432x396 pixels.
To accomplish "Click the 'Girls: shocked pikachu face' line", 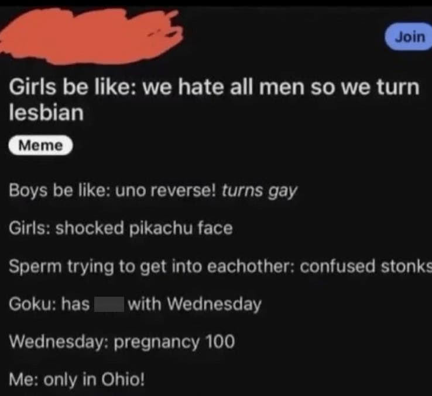I will tap(121, 228).
